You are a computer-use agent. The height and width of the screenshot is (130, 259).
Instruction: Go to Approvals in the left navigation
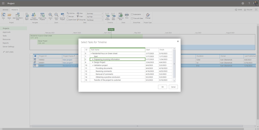click(7, 32)
